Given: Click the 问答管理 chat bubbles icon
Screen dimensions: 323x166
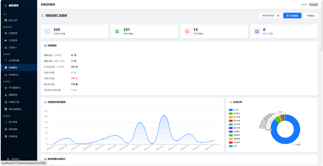Looking at the screenshot, I should (6, 33).
